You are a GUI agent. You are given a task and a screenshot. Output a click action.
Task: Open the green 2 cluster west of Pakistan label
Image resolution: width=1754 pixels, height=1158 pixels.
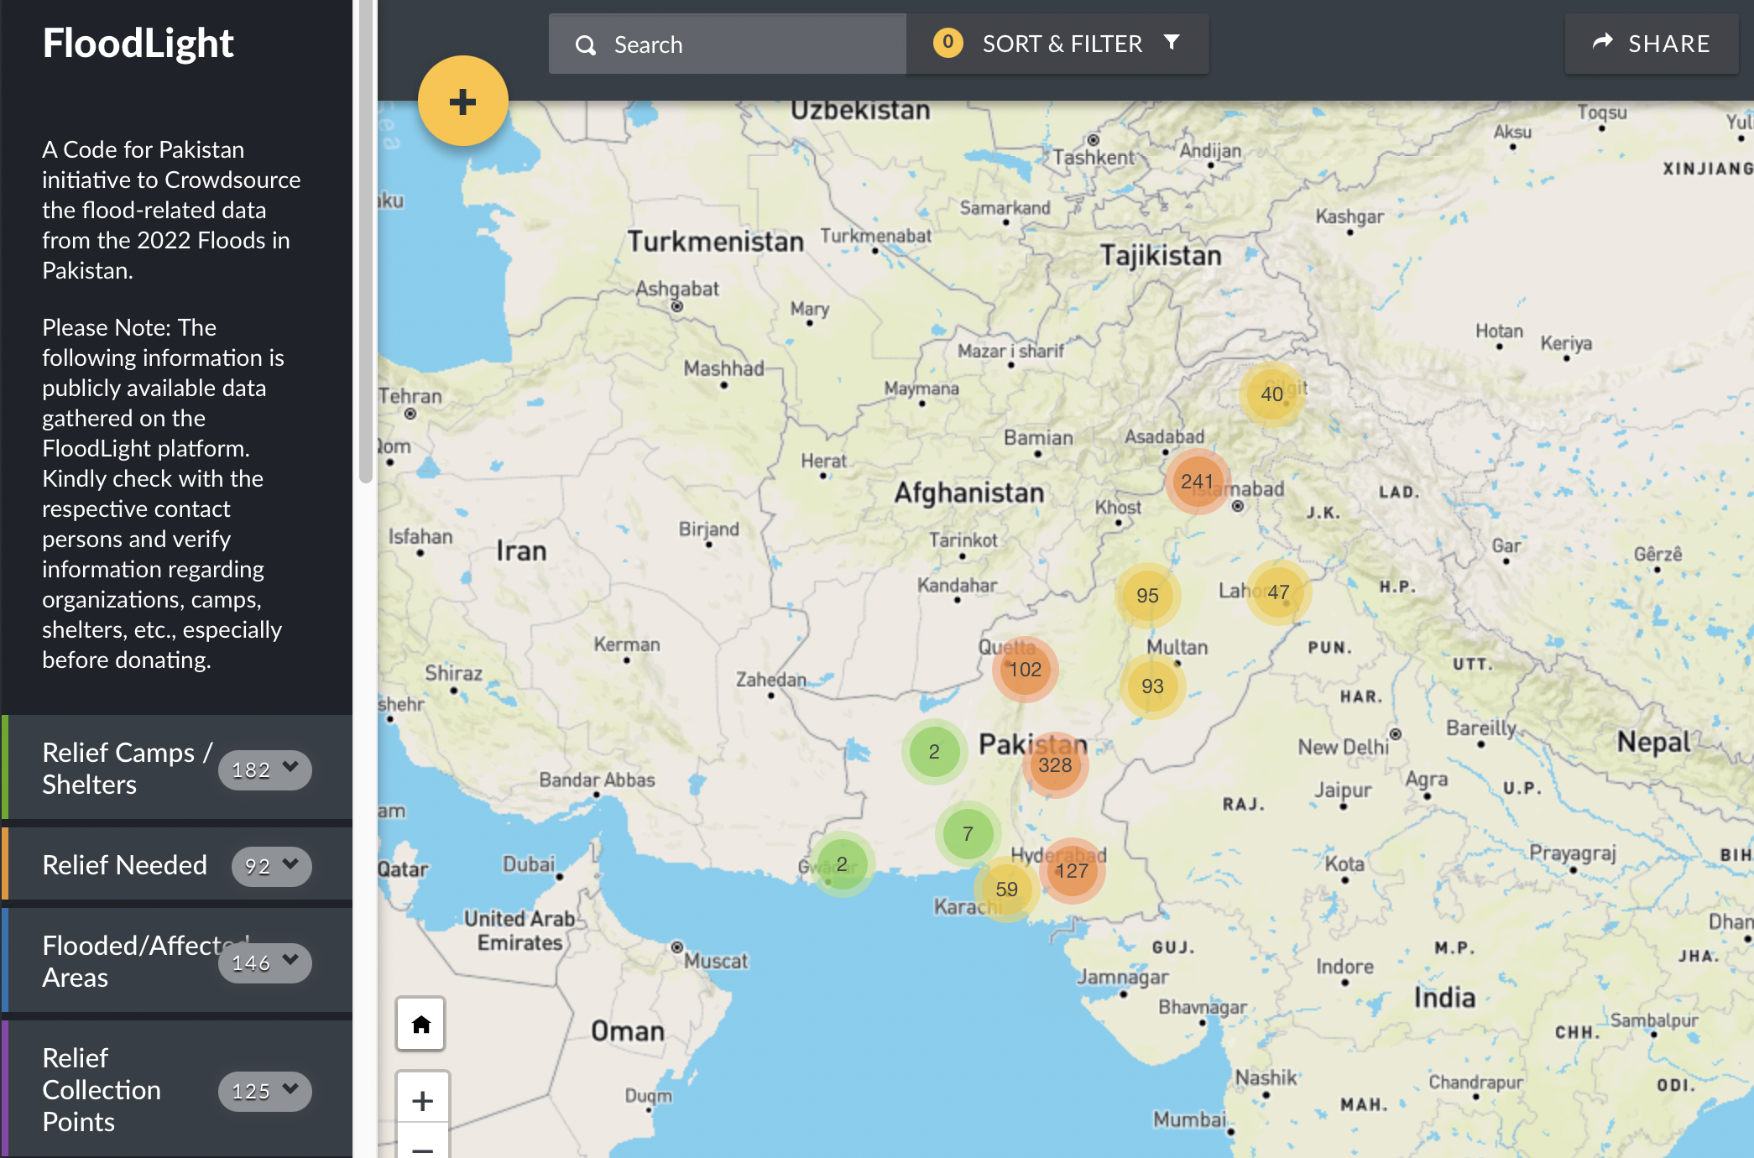(934, 752)
